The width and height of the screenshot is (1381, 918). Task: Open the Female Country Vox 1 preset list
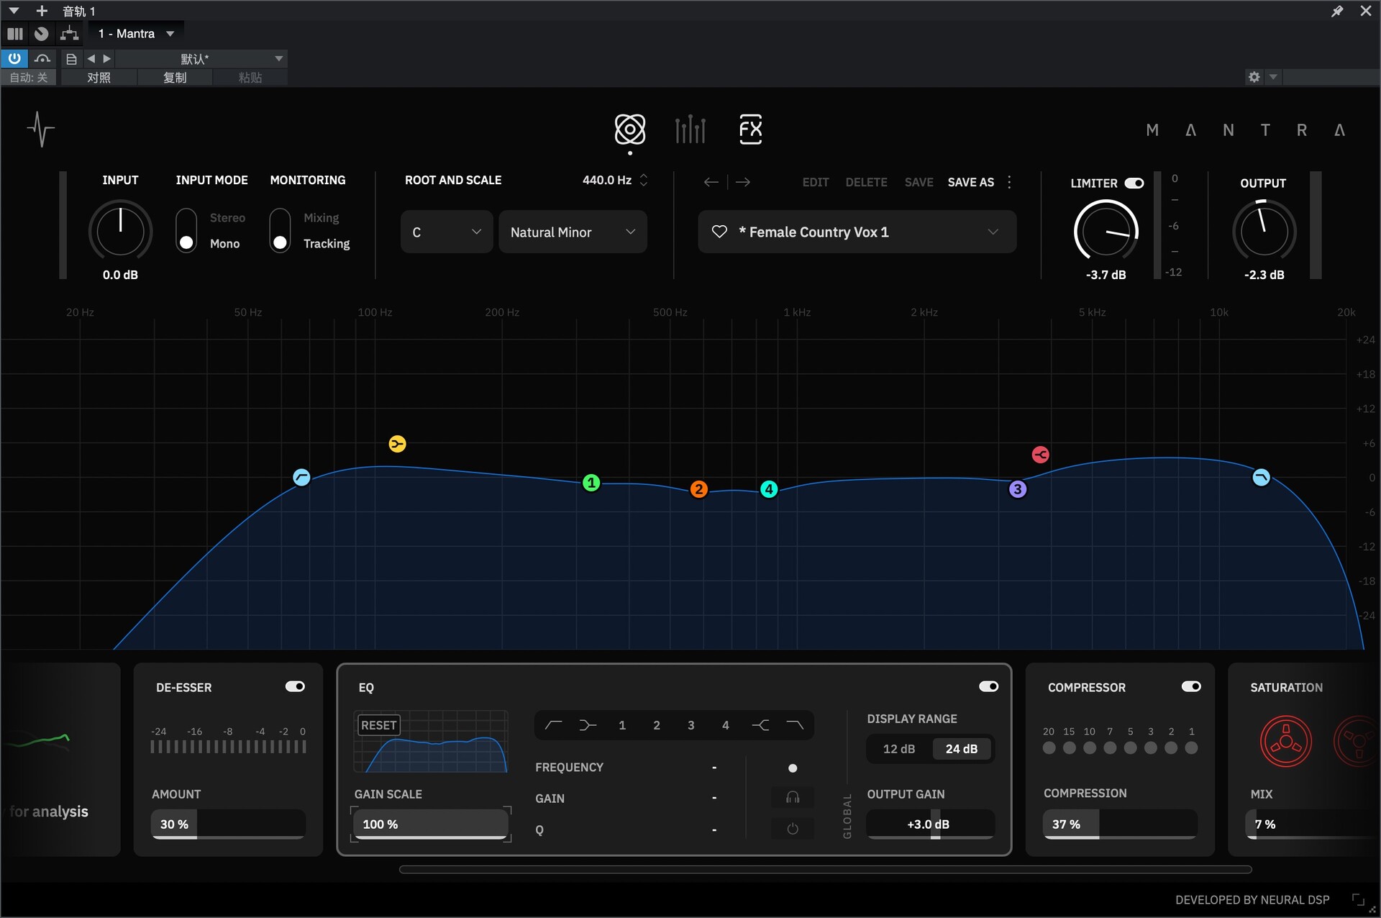coord(993,232)
